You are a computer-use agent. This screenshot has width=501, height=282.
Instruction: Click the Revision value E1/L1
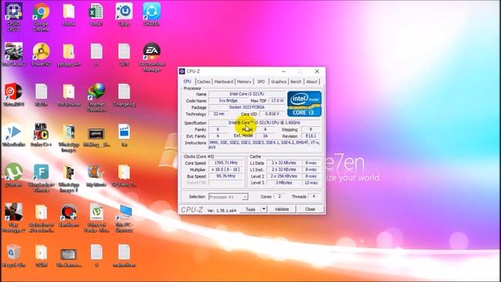click(x=311, y=136)
